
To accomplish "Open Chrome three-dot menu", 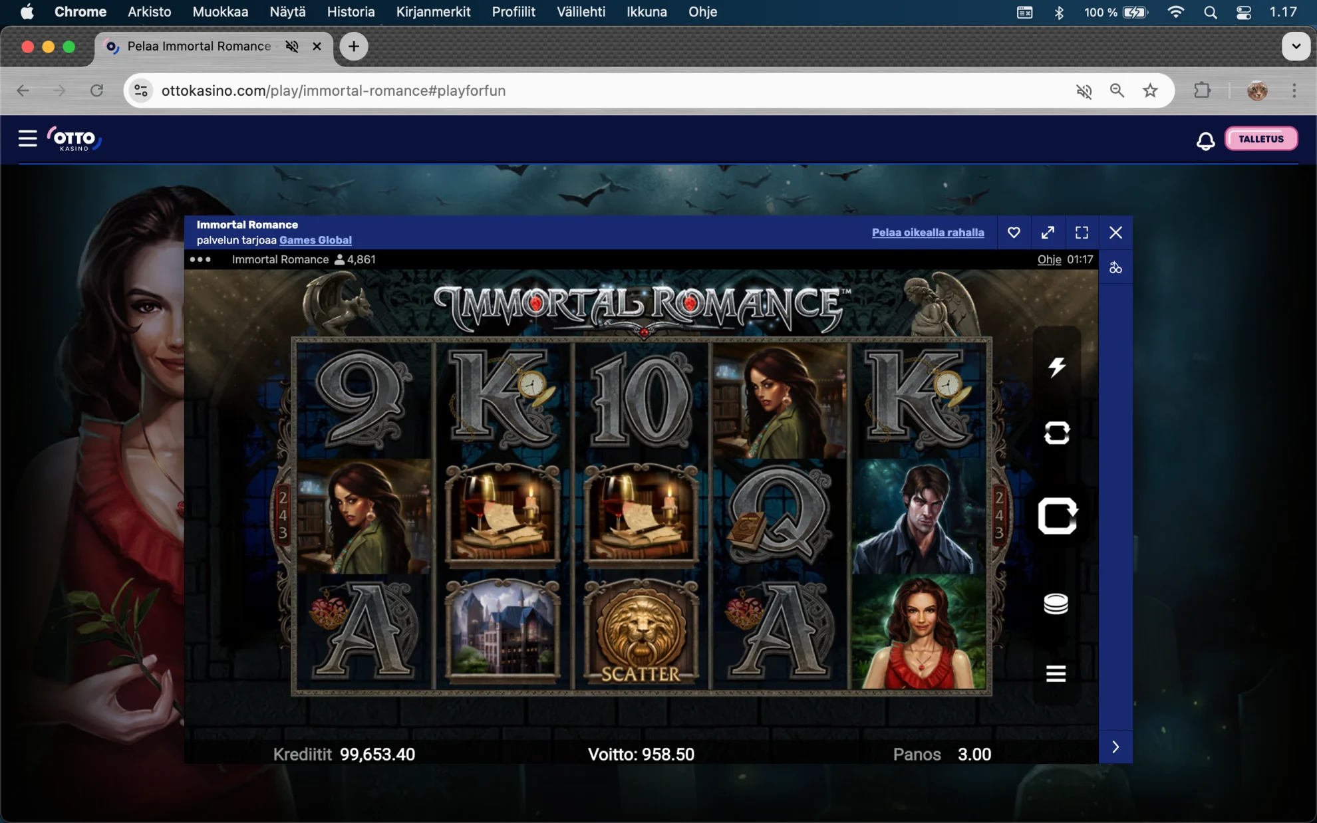I will pos(1294,90).
